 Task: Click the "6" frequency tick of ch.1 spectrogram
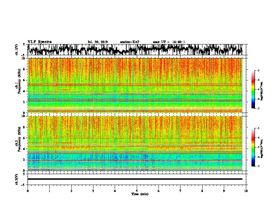tap(24, 80)
